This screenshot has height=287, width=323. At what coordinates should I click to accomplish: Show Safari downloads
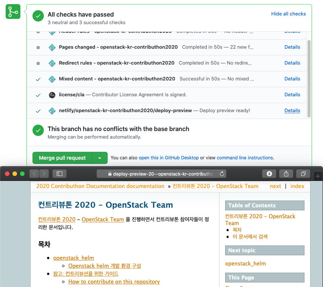[269, 174]
